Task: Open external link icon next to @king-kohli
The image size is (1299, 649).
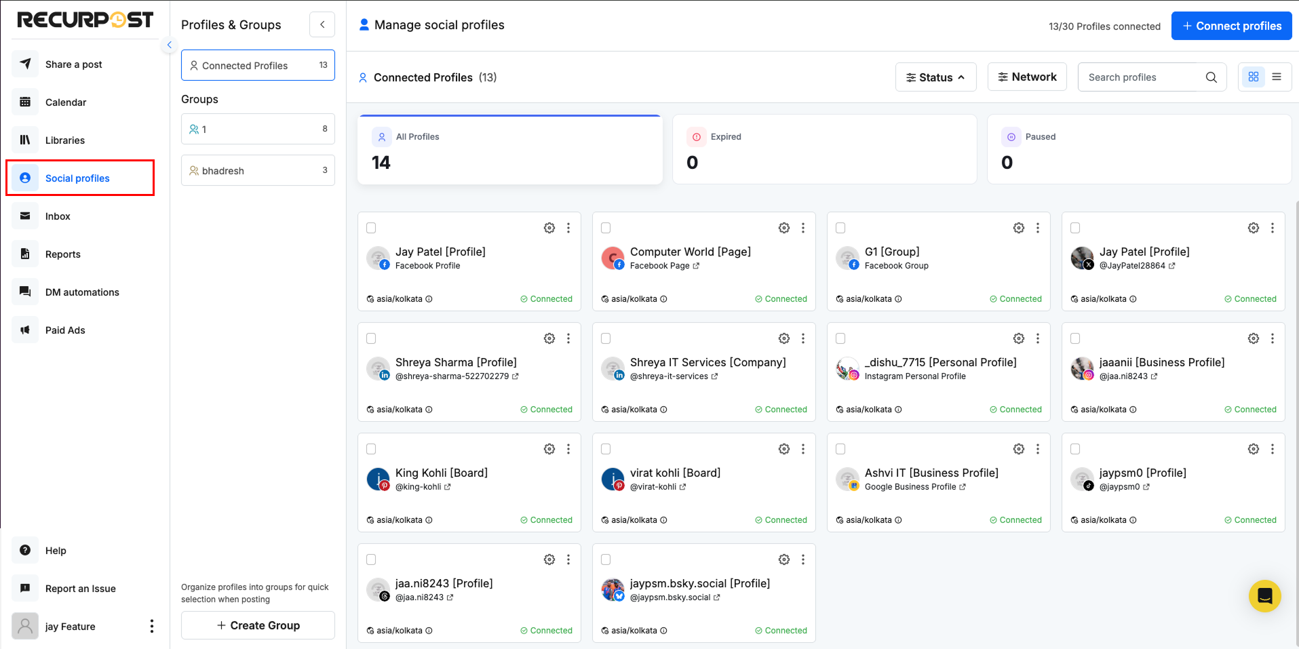Action: pos(447,487)
